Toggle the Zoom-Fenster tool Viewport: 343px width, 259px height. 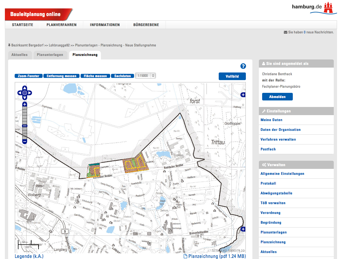click(28, 76)
